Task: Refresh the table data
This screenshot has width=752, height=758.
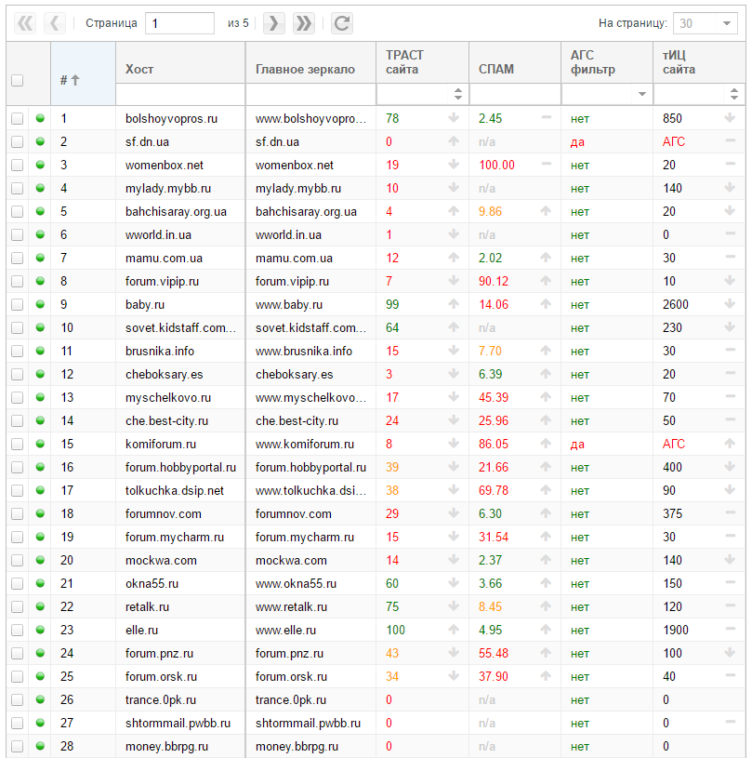Action: [342, 23]
